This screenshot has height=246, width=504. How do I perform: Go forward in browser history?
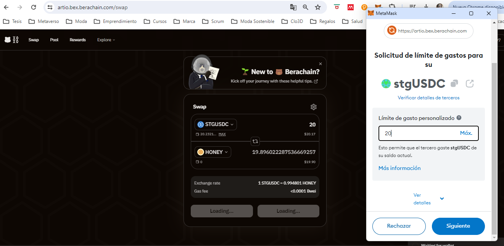(x=20, y=7)
